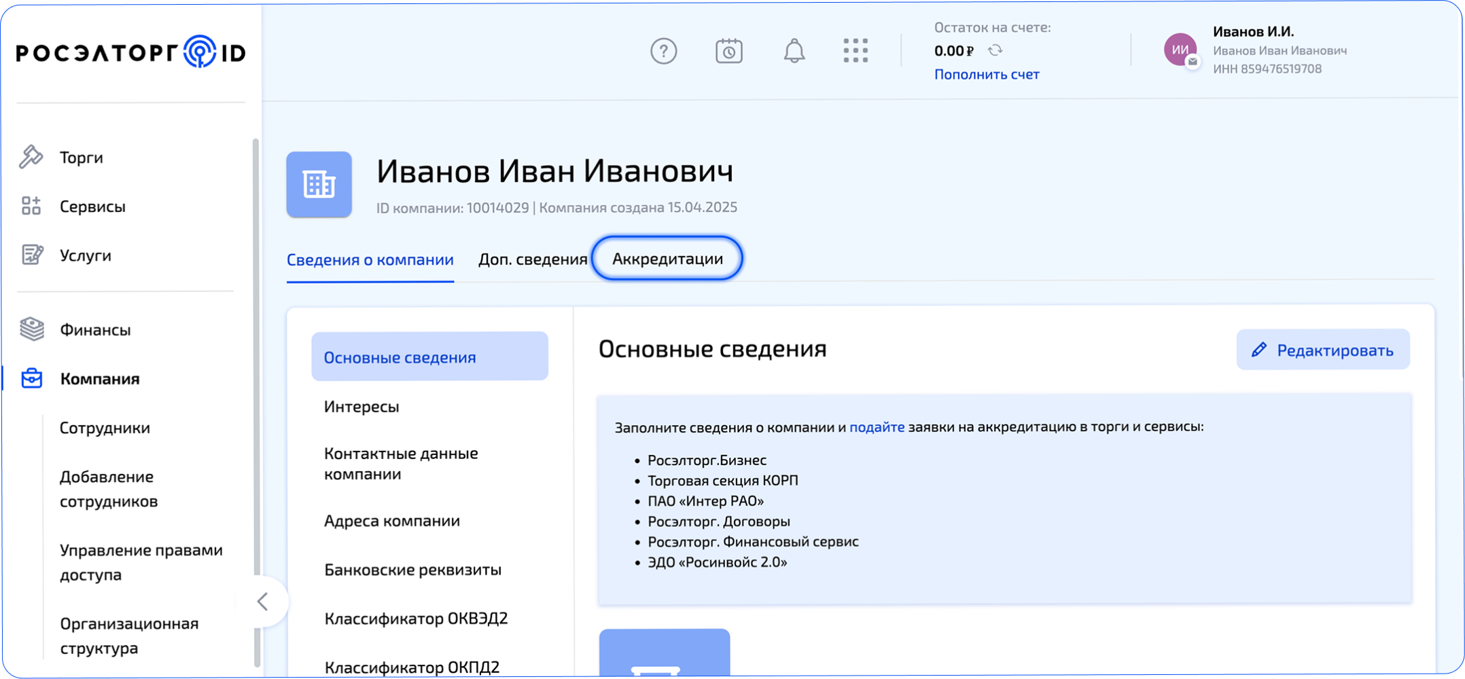Image resolution: width=1465 pixels, height=679 pixels.
Task: Click the company building icon
Action: tap(319, 185)
